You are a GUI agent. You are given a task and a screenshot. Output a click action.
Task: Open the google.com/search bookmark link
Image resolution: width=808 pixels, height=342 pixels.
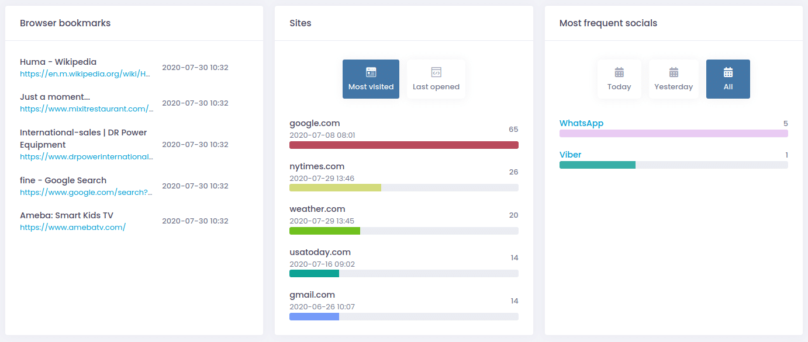pos(86,192)
